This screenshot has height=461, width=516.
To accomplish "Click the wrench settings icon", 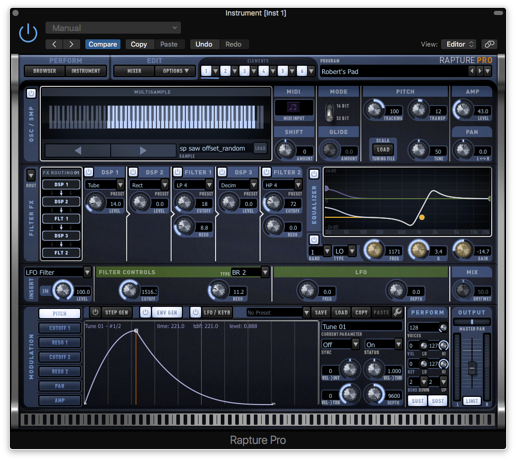I will point(398,313).
